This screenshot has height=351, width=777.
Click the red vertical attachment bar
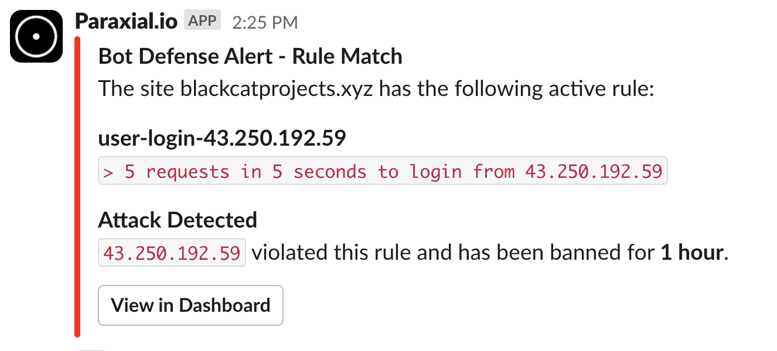(x=77, y=187)
